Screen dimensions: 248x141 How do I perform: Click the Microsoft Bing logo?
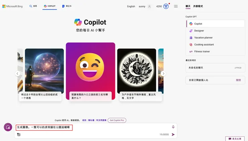(12, 6)
